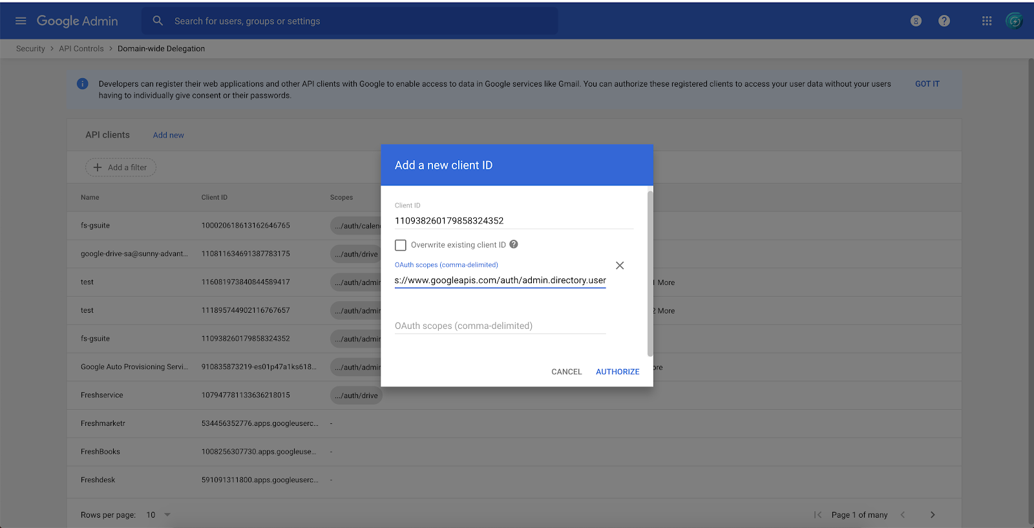1034x528 pixels.
Task: Click the .../auth/drive chip in google-drive-sa row
Action: pos(356,254)
